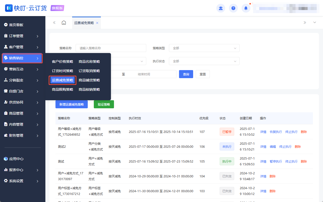Expand 分销裂变 sidebar menu
Image resolution: width=323 pixels, height=202 pixels.
point(23,80)
